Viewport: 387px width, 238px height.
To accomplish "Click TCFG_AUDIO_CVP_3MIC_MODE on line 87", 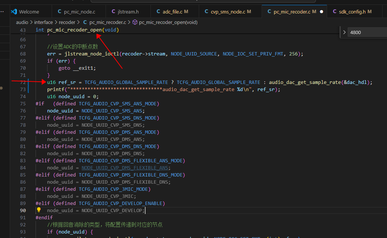I will (x=113, y=189).
